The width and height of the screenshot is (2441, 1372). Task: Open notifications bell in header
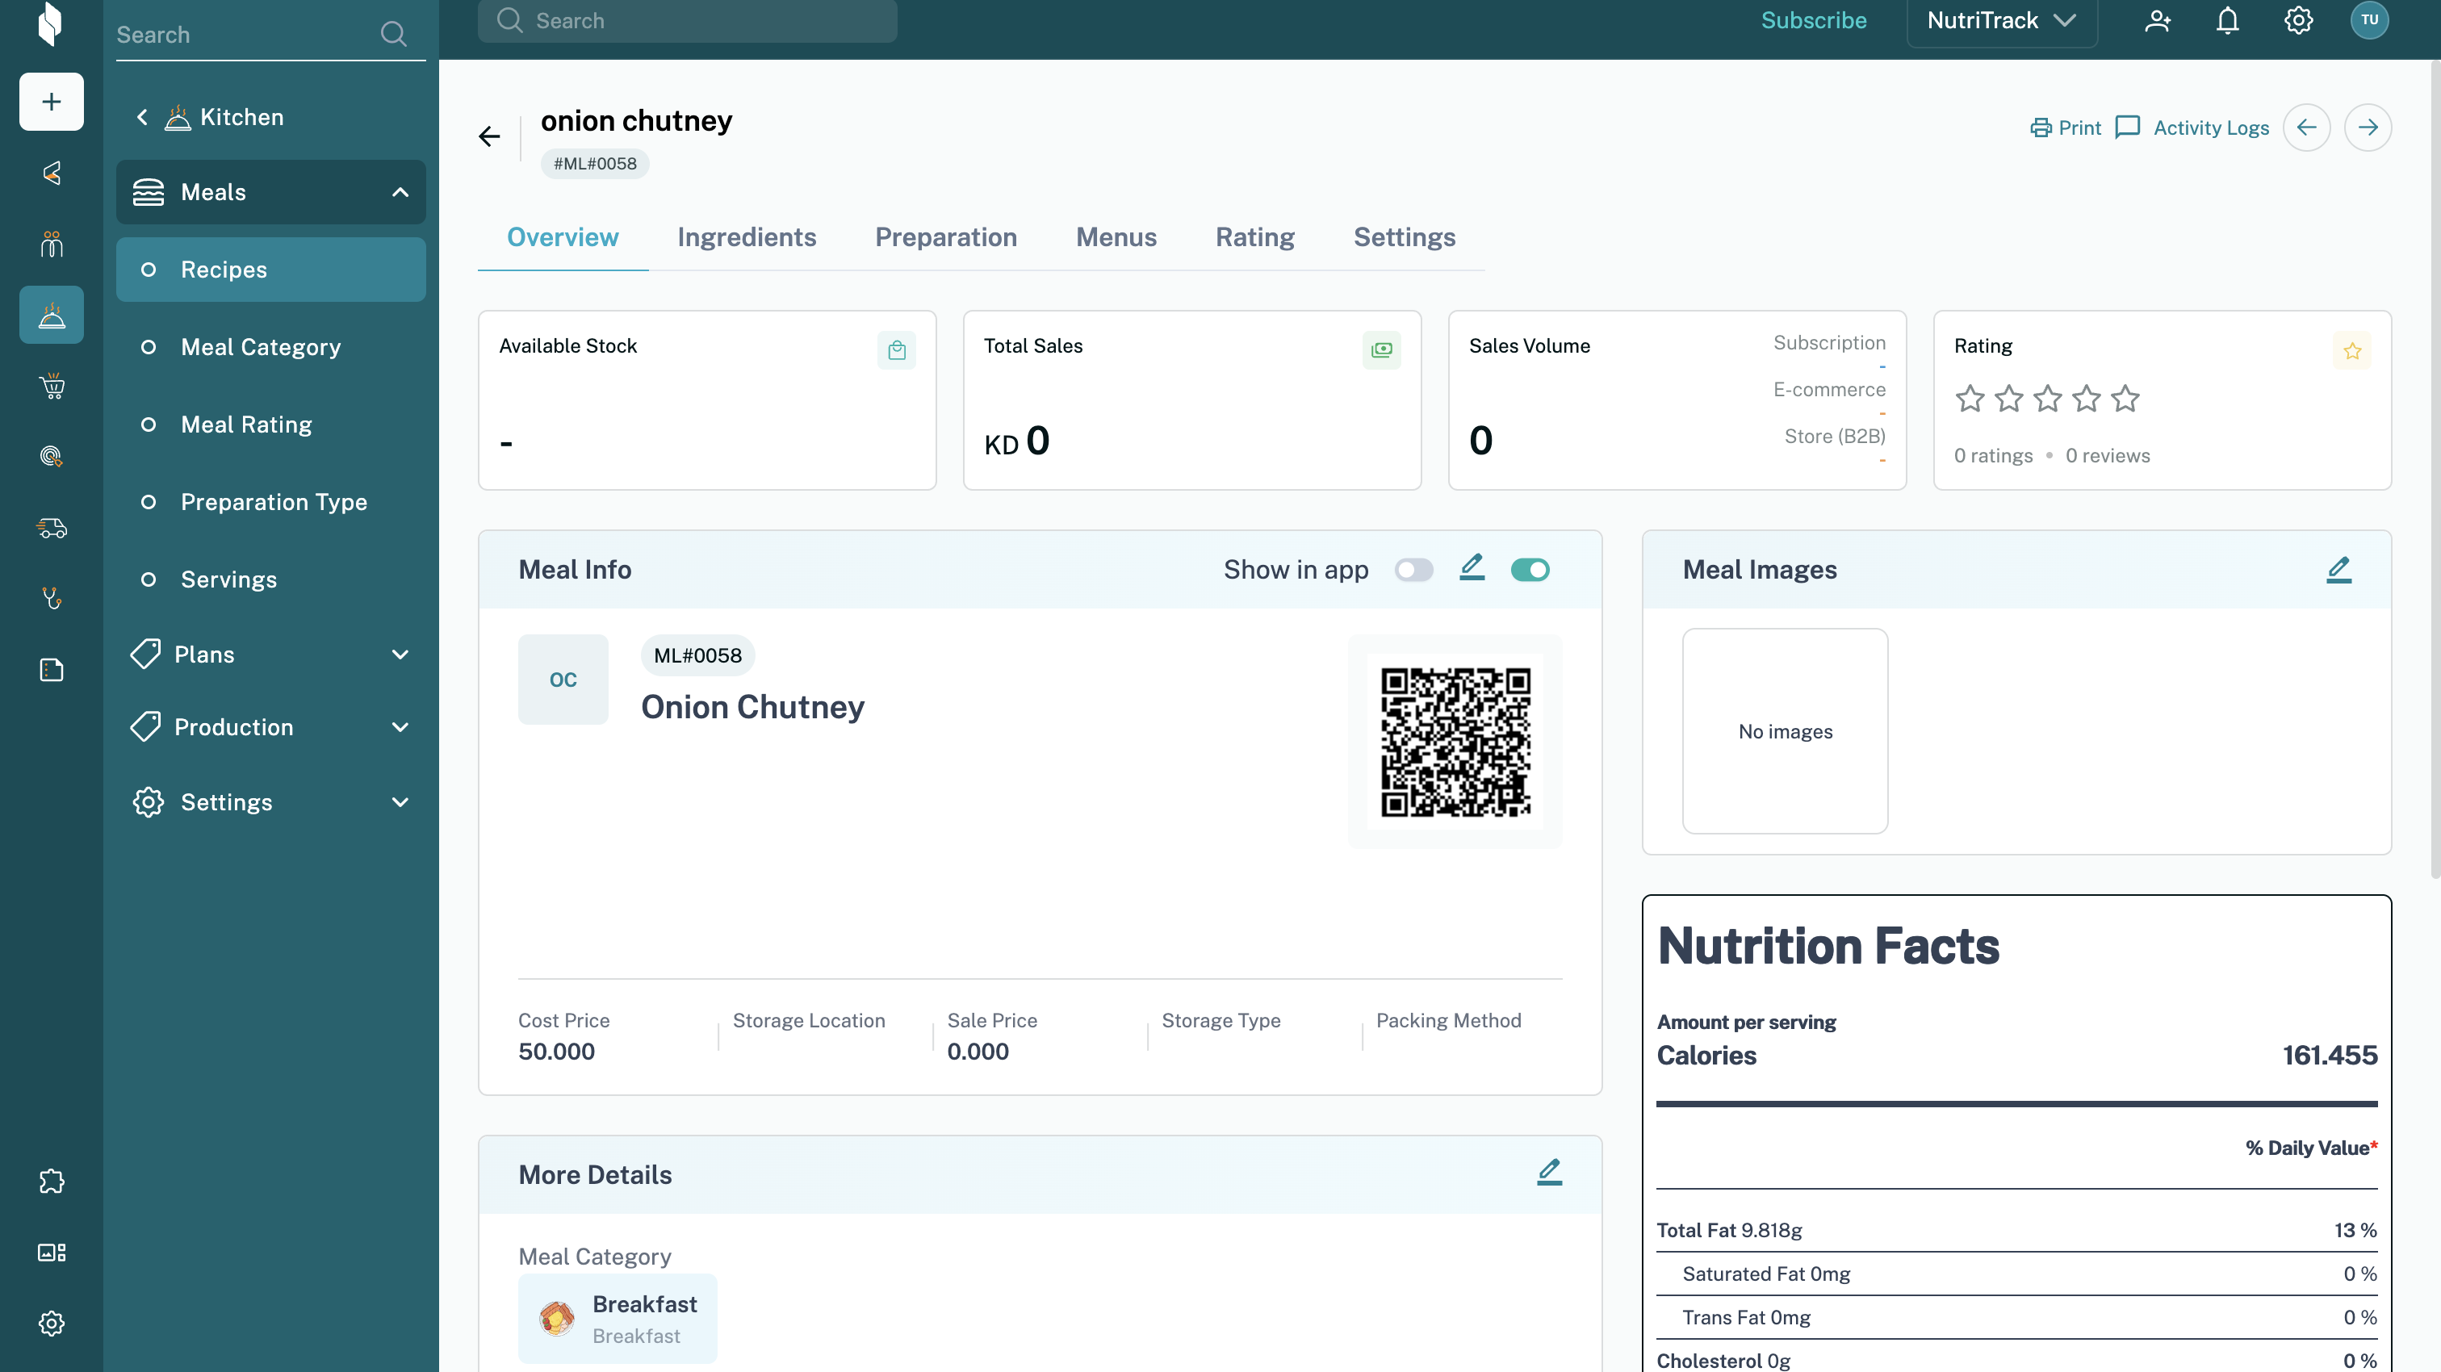2228,20
